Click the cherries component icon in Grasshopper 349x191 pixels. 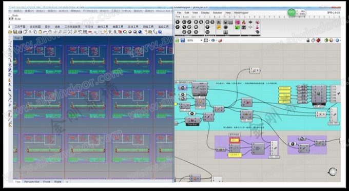tap(244, 22)
